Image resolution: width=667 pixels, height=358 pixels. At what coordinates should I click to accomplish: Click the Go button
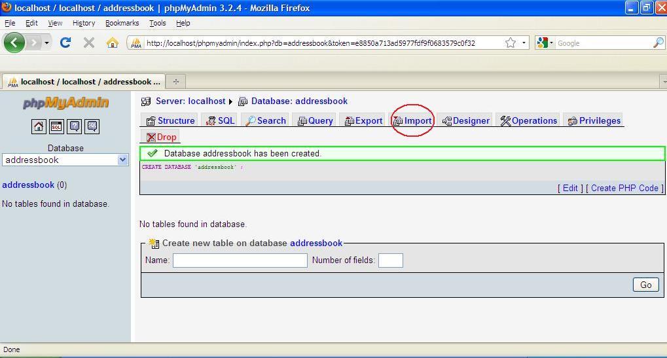click(x=646, y=285)
